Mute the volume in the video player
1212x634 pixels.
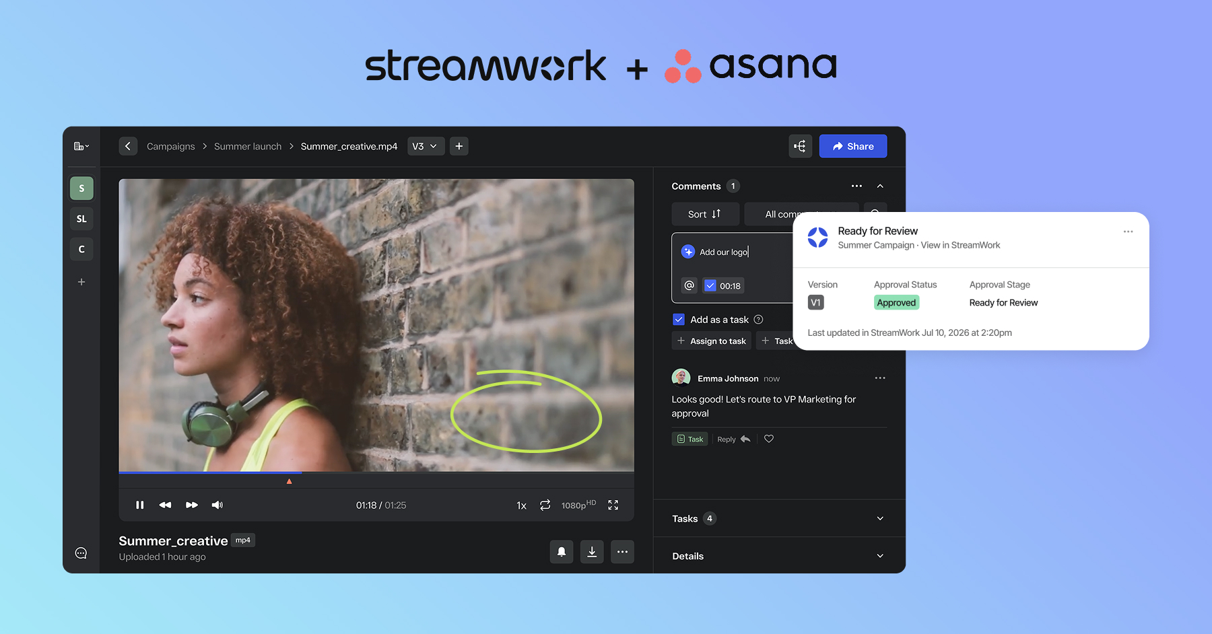217,505
